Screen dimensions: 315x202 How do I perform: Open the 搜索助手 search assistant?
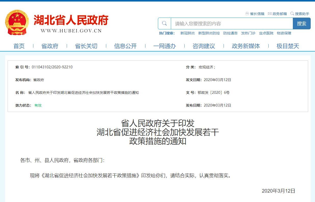(300, 14)
